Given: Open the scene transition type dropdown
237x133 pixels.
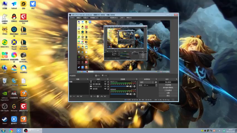Looking at the screenshot, I should click(147, 82).
